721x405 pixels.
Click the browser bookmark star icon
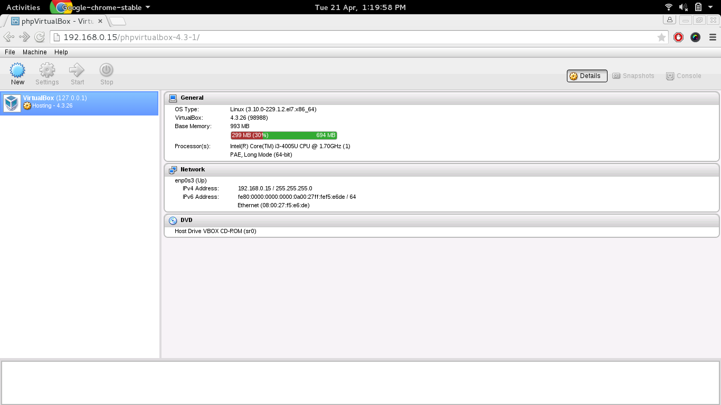662,37
